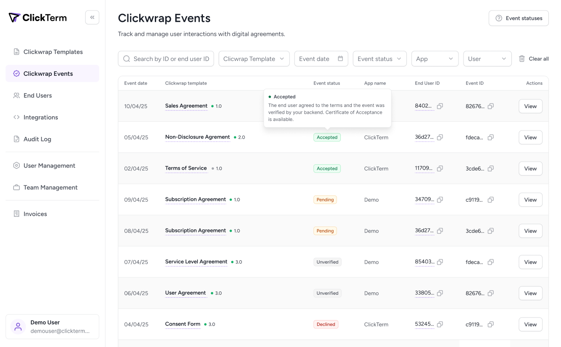Open the Service Level Agreement template link

[x=196, y=262]
